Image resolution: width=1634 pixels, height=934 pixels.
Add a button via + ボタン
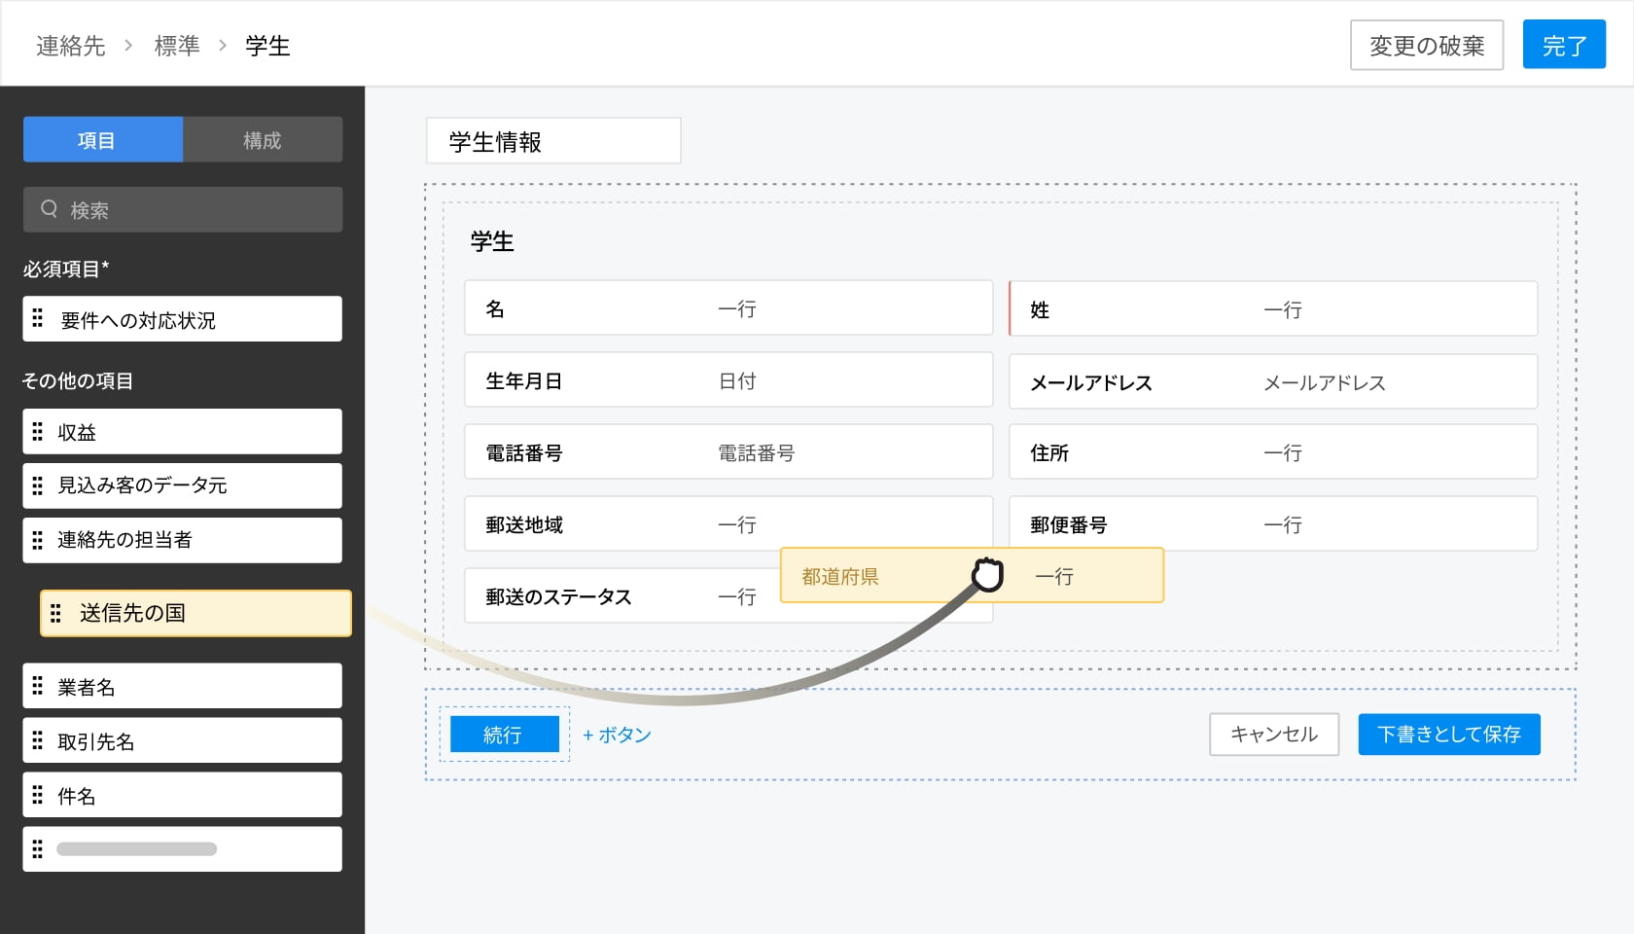tap(617, 735)
